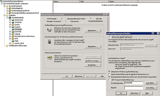Click the Exadmin virtual directory icon
Viewport: 160px width, 96px height.
tap(13, 27)
